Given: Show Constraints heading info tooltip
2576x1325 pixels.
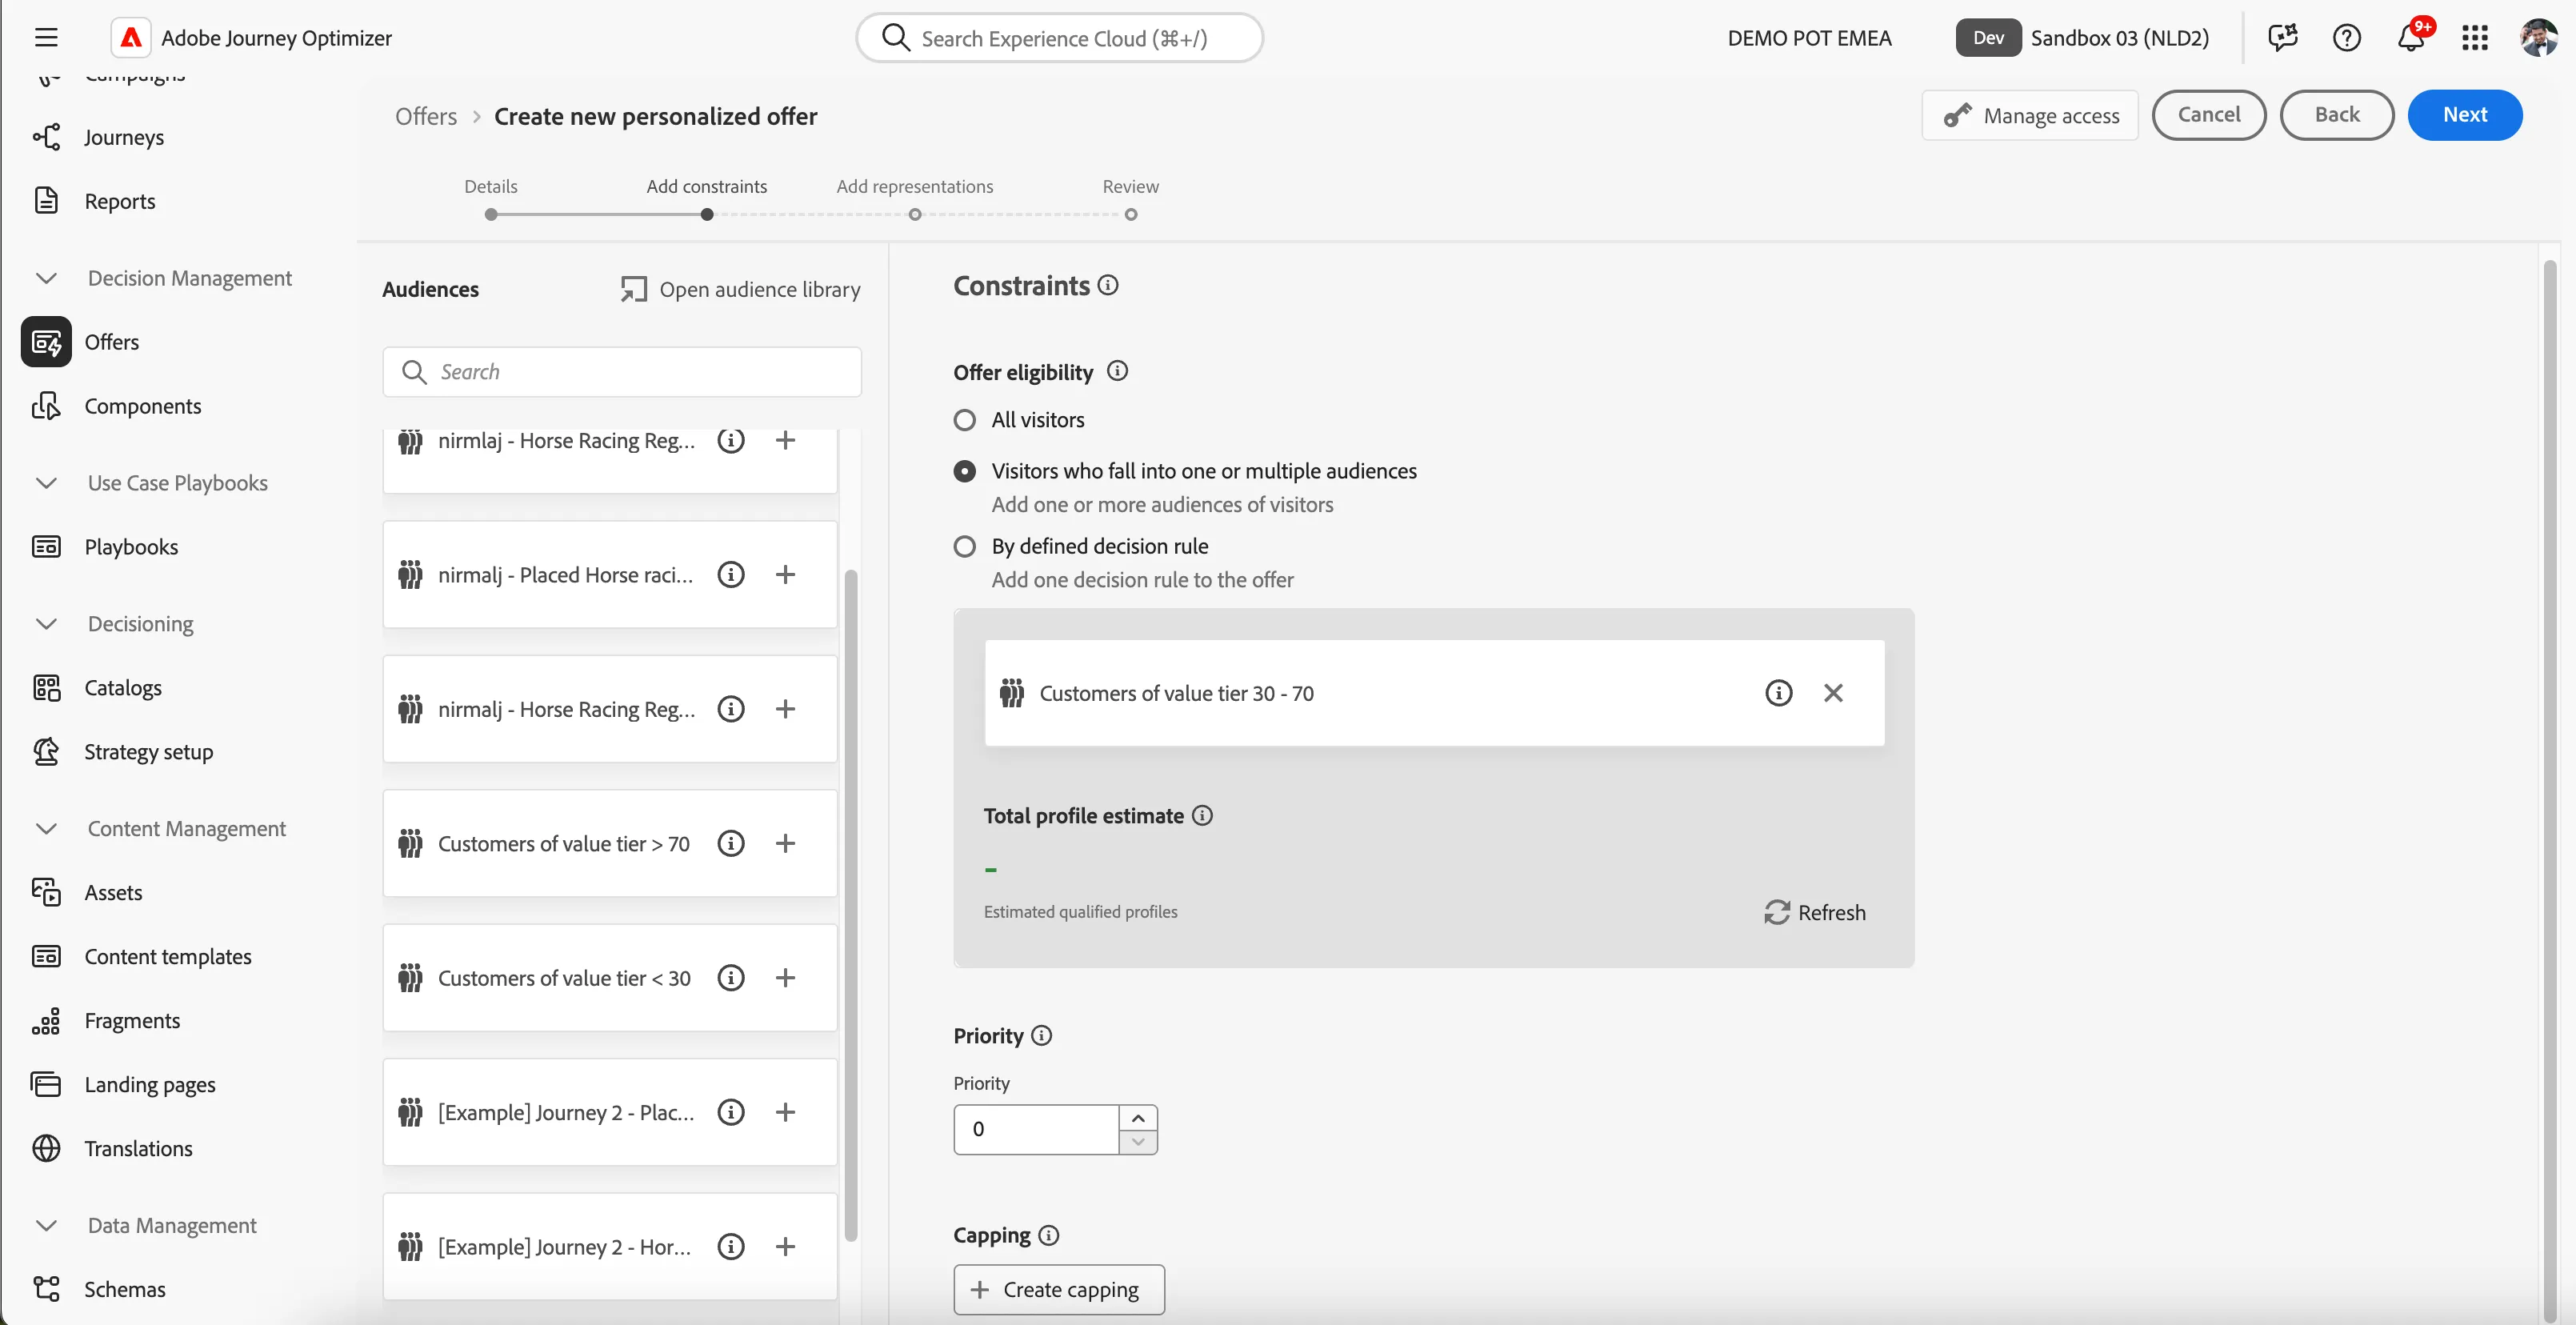Looking at the screenshot, I should click(x=1108, y=285).
